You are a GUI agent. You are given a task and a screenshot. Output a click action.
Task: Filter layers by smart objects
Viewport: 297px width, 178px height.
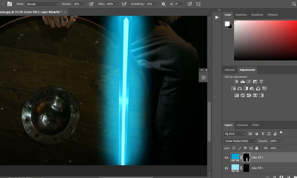(x=275, y=134)
